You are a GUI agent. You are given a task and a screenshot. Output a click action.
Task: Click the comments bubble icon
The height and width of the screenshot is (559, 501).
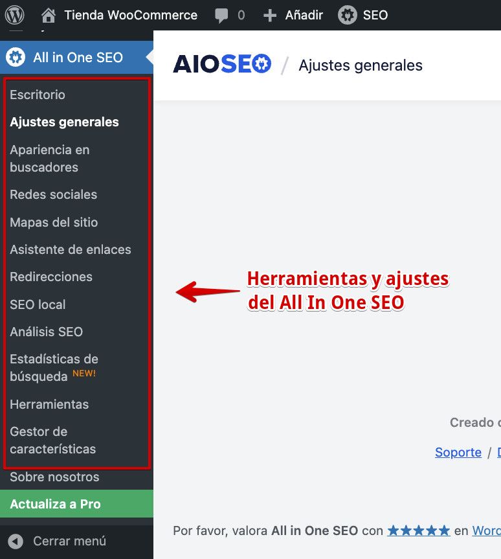click(x=221, y=16)
